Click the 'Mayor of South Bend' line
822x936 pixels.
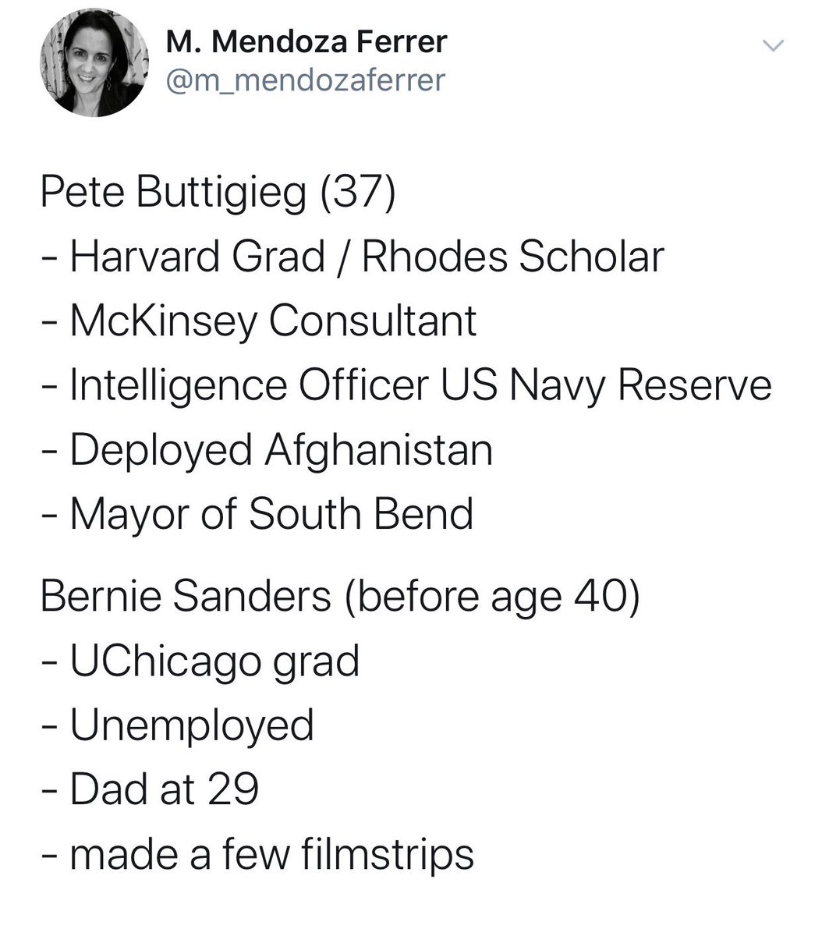(271, 514)
